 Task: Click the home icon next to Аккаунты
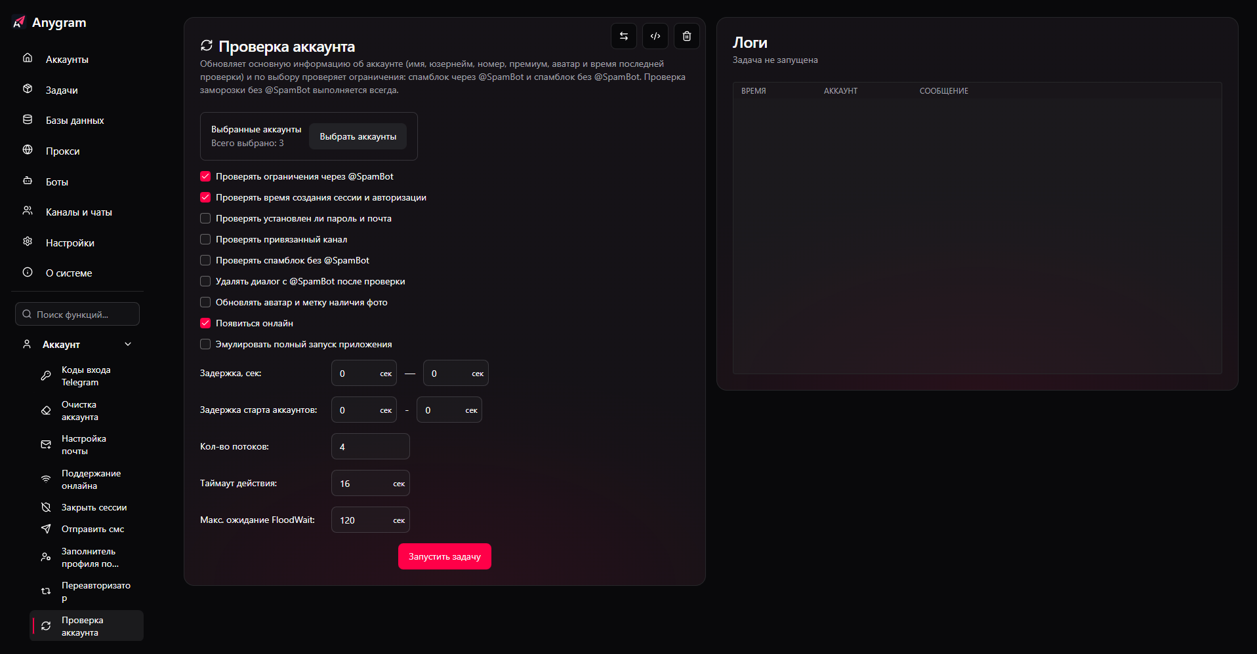click(x=28, y=58)
